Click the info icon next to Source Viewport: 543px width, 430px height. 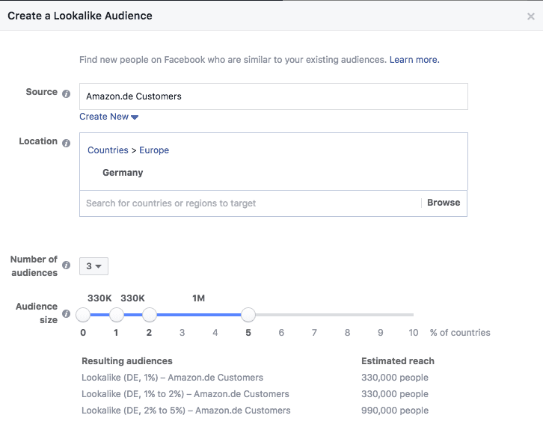point(67,94)
